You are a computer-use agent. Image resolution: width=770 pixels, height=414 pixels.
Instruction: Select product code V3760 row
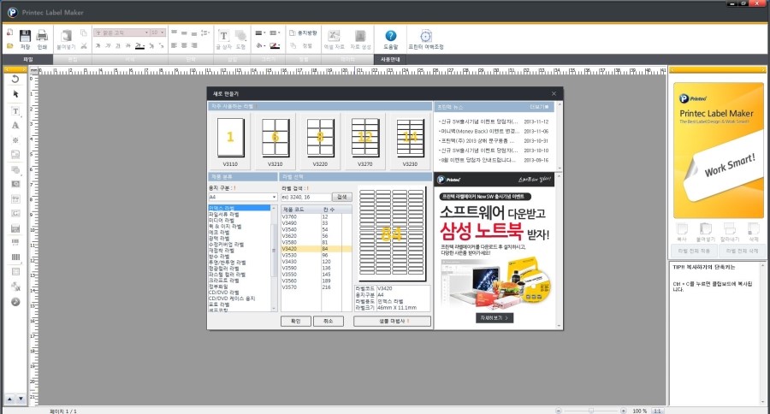317,216
